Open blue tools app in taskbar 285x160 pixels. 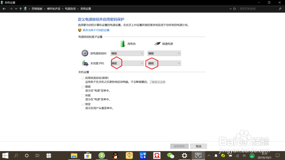click(143, 155)
